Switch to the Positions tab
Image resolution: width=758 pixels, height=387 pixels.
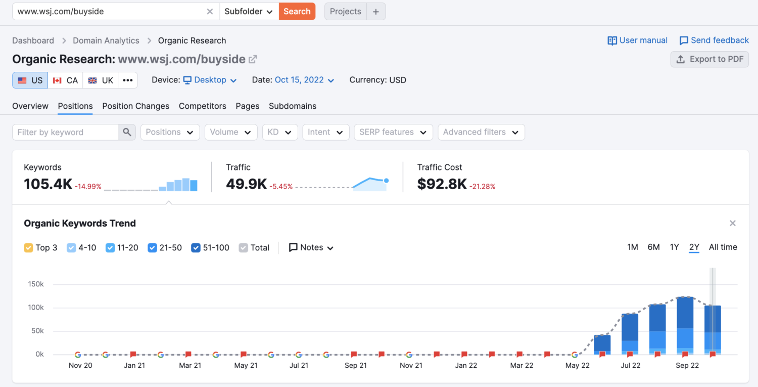(x=75, y=106)
